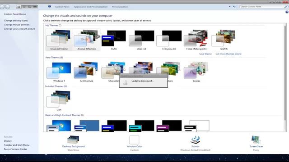
Task: Open Change your account picture
Action: click(19, 29)
